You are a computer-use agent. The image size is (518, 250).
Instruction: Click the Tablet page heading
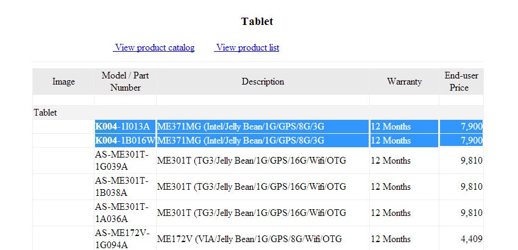[257, 21]
